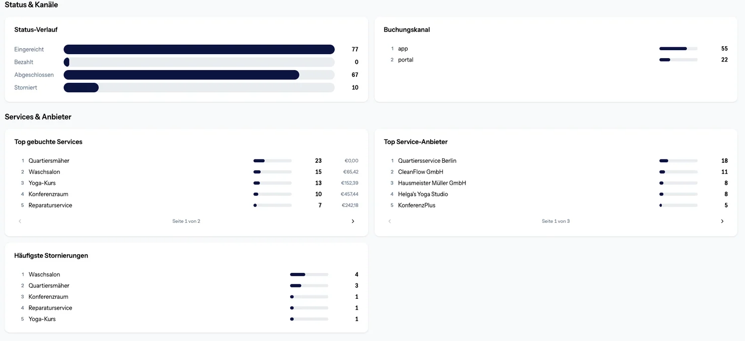Screen dimensions: 745x341
Task: Click the portal channel progress bar
Action: coord(678,60)
